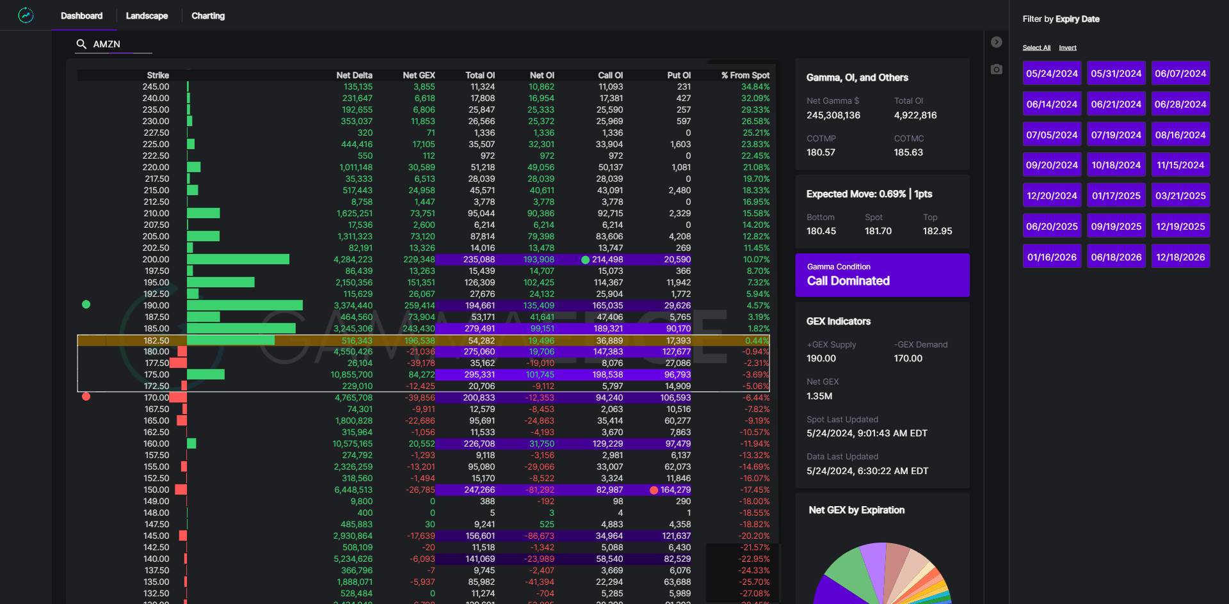Viewport: 1229px width, 604px height.
Task: Sort by the Net GEX column header
Action: tap(418, 75)
